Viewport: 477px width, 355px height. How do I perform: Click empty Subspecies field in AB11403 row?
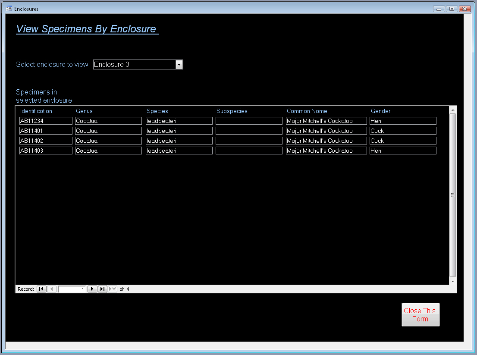(249, 151)
